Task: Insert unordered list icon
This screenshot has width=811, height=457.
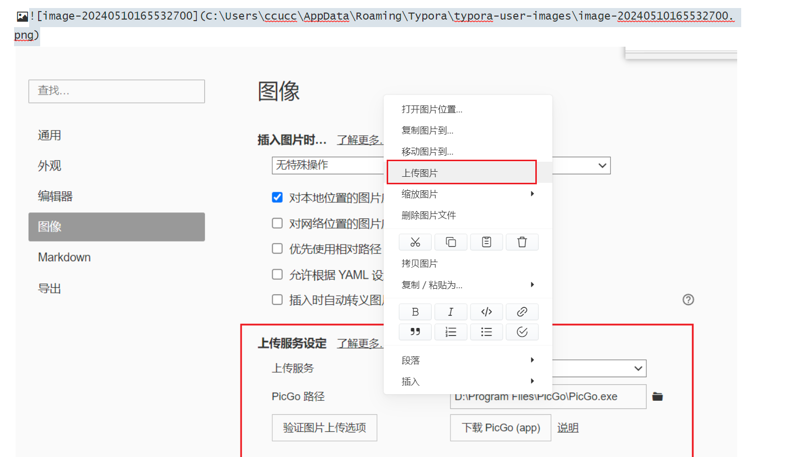Action: 487,332
